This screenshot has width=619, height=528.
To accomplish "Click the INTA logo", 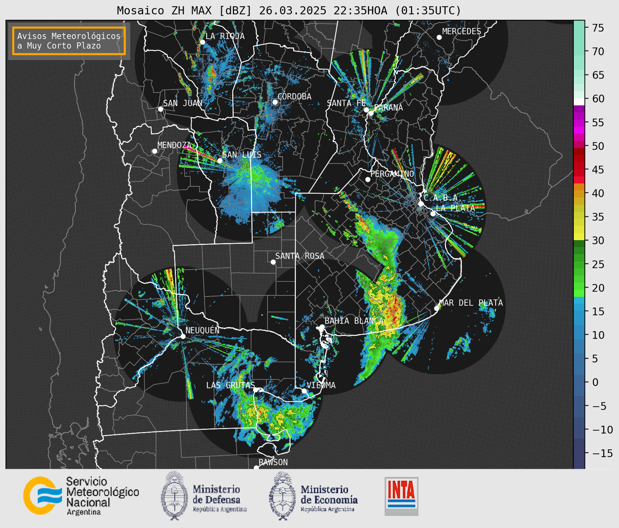I will pyautogui.click(x=401, y=496).
